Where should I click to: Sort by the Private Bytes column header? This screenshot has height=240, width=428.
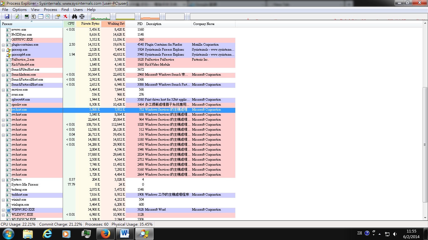[x=89, y=24]
